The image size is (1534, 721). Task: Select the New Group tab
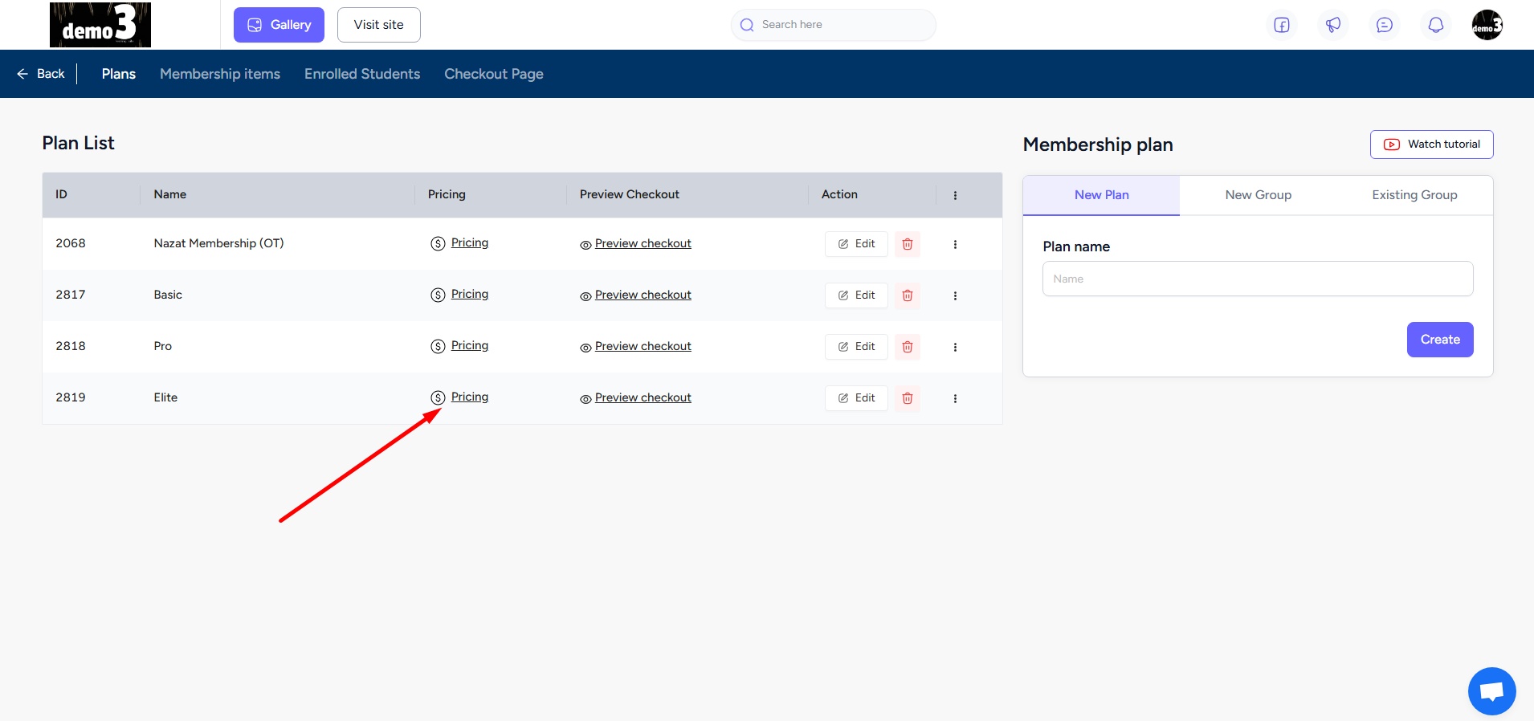(x=1258, y=195)
